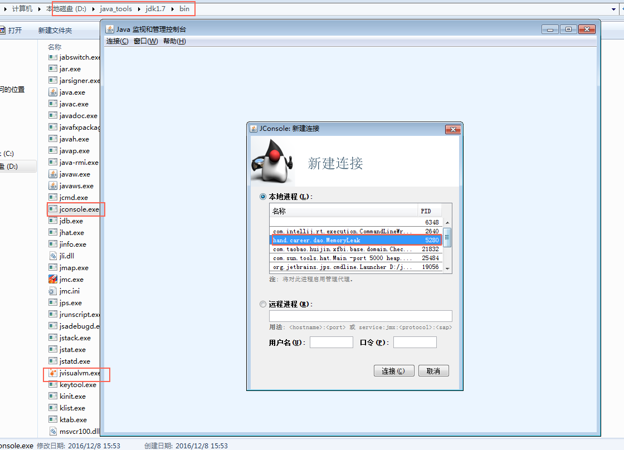Click the 连接(C) button in the dialog

pyautogui.click(x=394, y=371)
